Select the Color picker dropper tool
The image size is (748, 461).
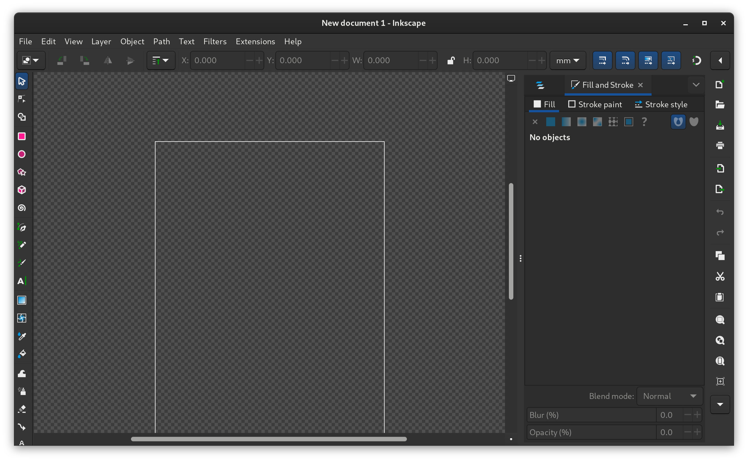click(x=22, y=336)
